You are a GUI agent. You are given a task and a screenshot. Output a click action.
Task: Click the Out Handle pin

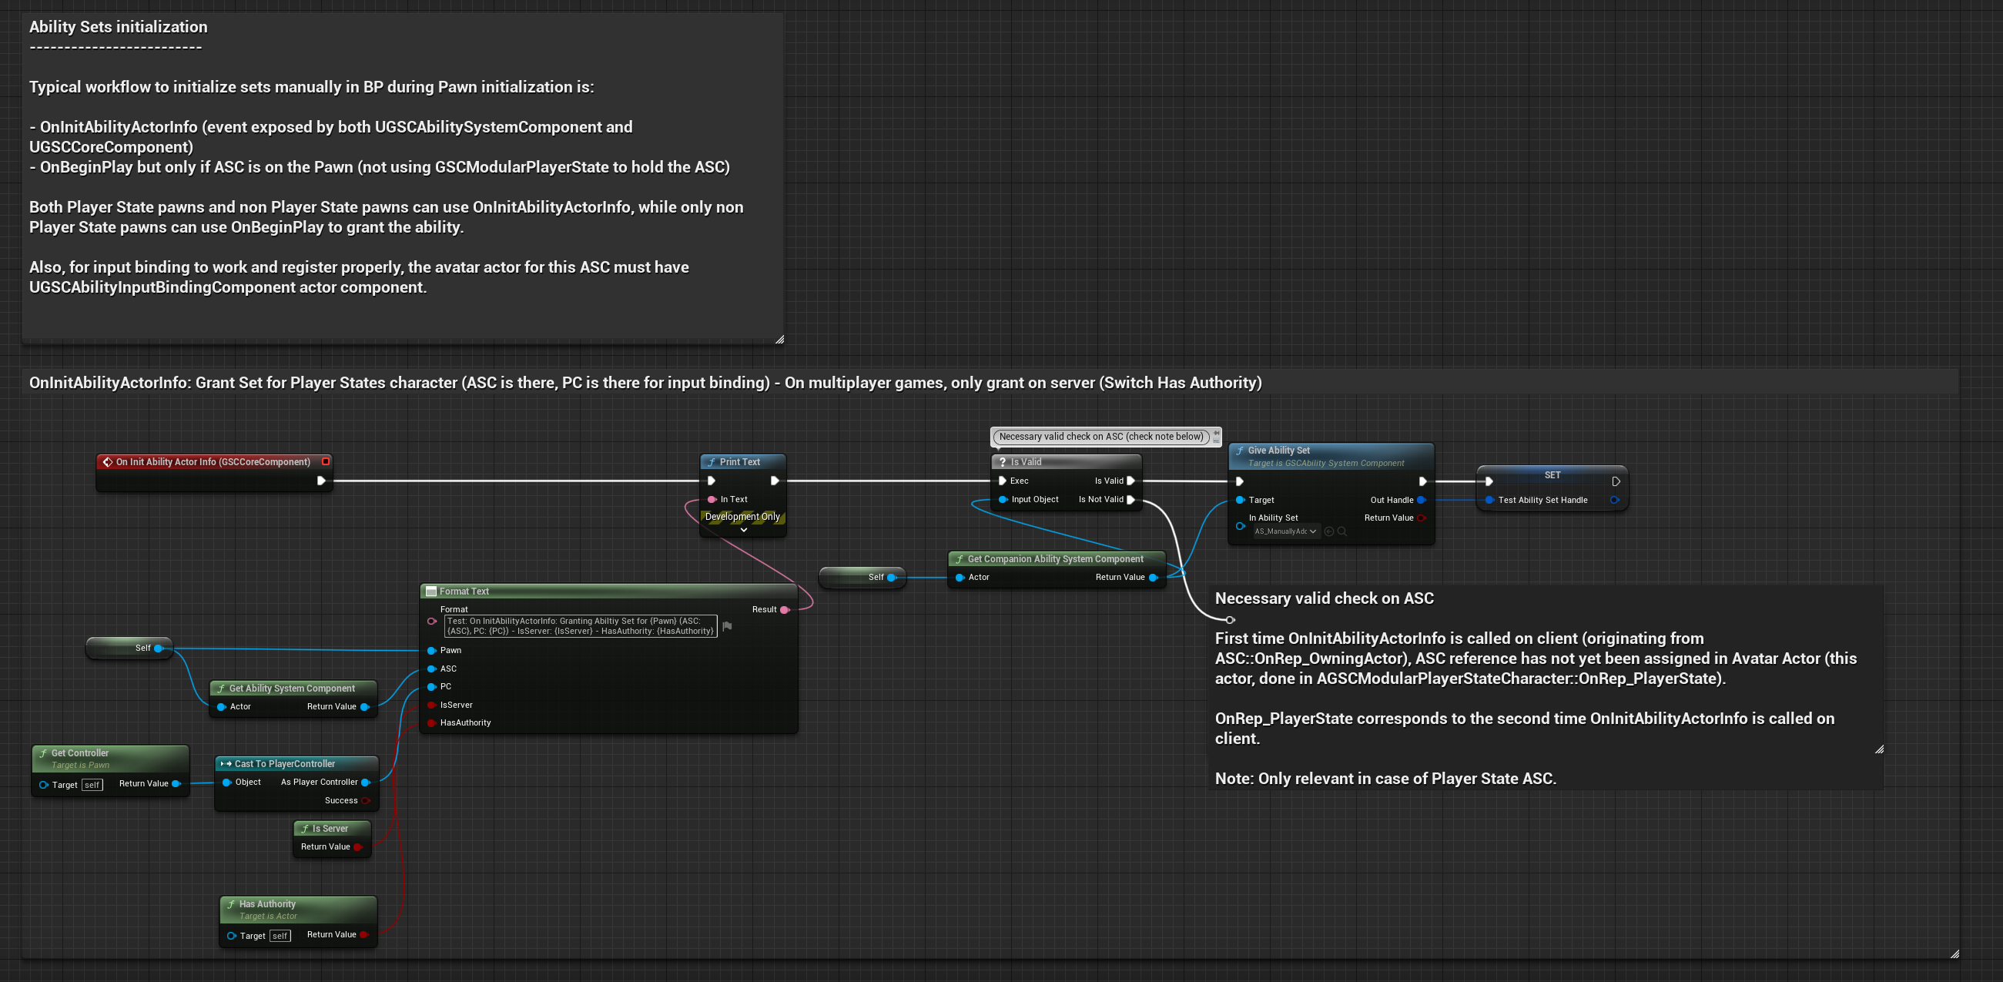pyautogui.click(x=1422, y=500)
